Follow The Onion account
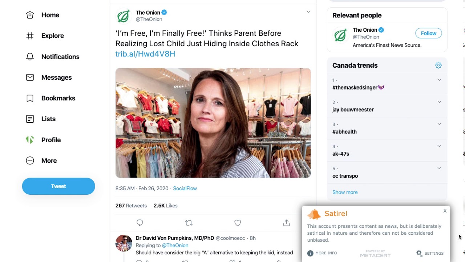465x262 pixels. 428,33
